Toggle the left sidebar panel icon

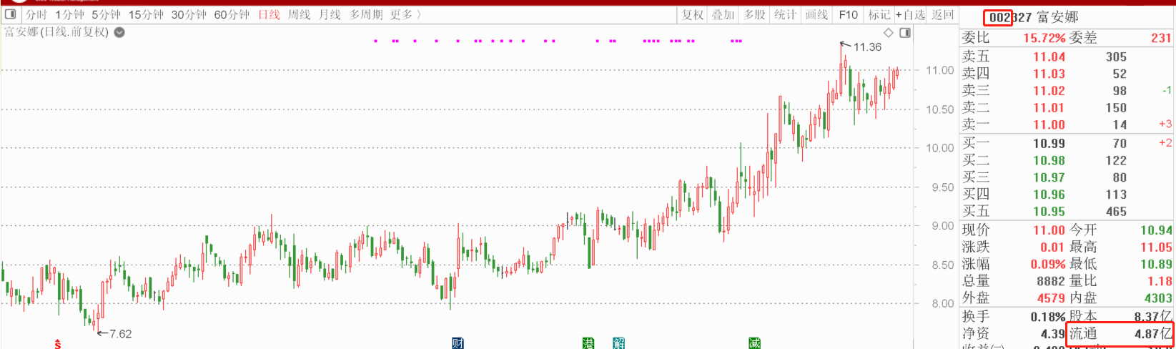pyautogui.click(x=11, y=14)
